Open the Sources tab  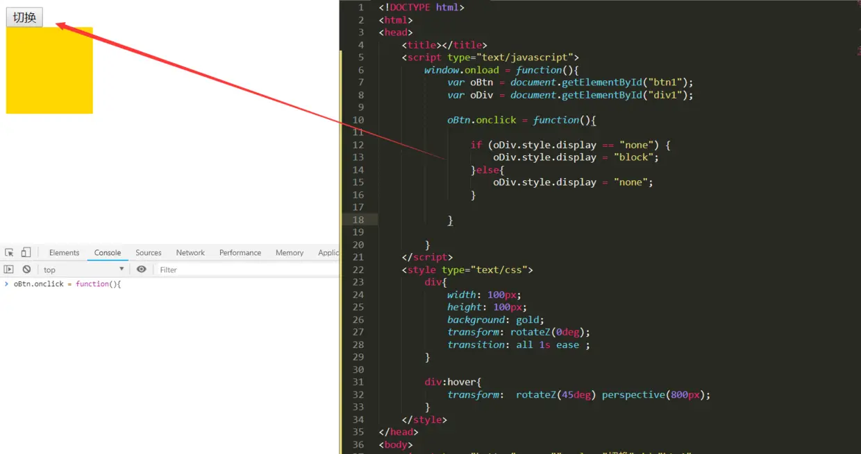point(149,253)
